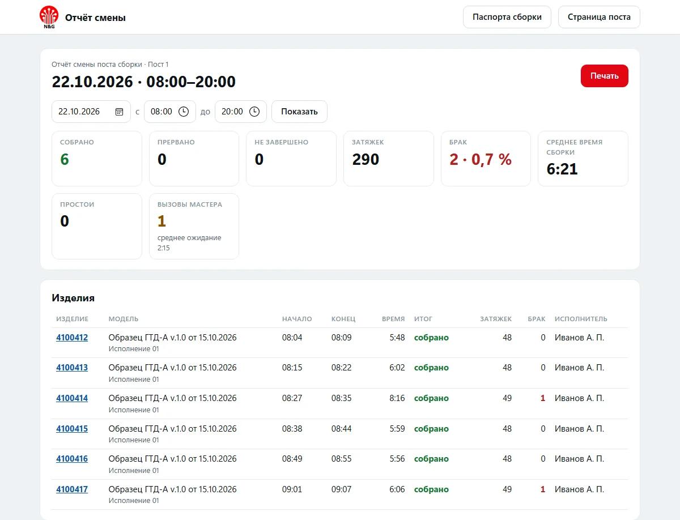Click the red Печать button
Screen dimensions: 680x520
(x=605, y=76)
